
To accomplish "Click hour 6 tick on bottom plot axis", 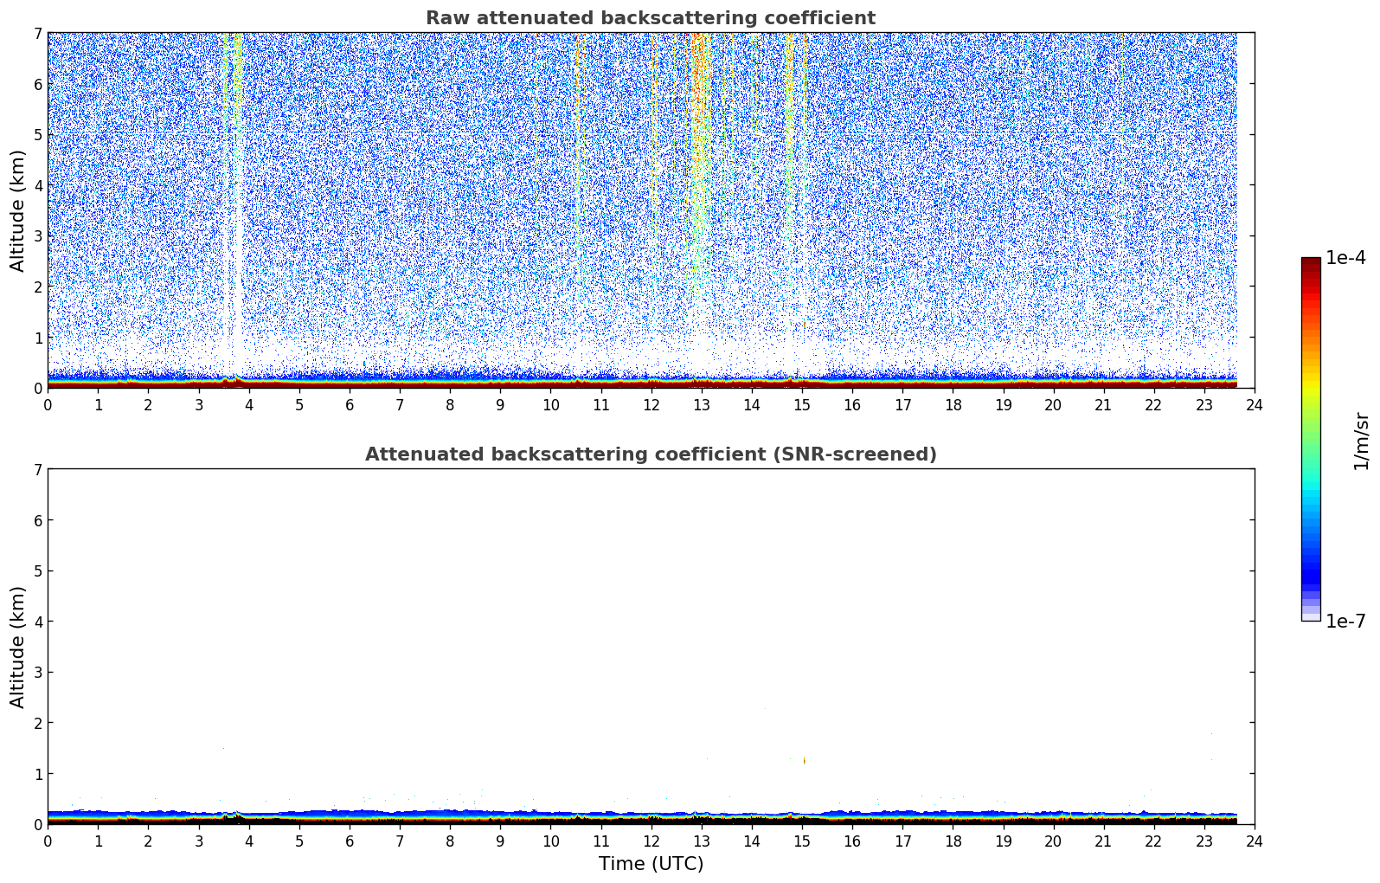I will [350, 841].
